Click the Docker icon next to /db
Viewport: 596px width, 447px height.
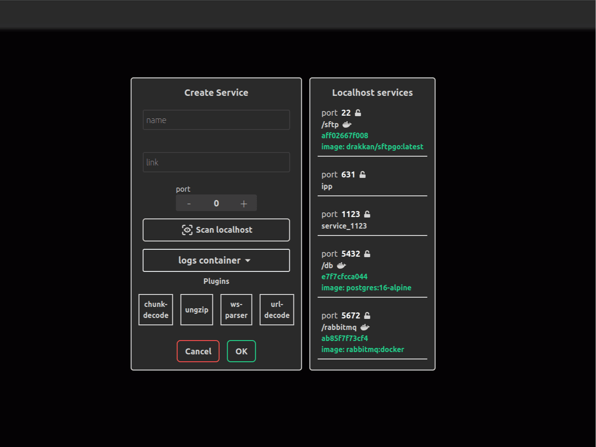pos(341,265)
